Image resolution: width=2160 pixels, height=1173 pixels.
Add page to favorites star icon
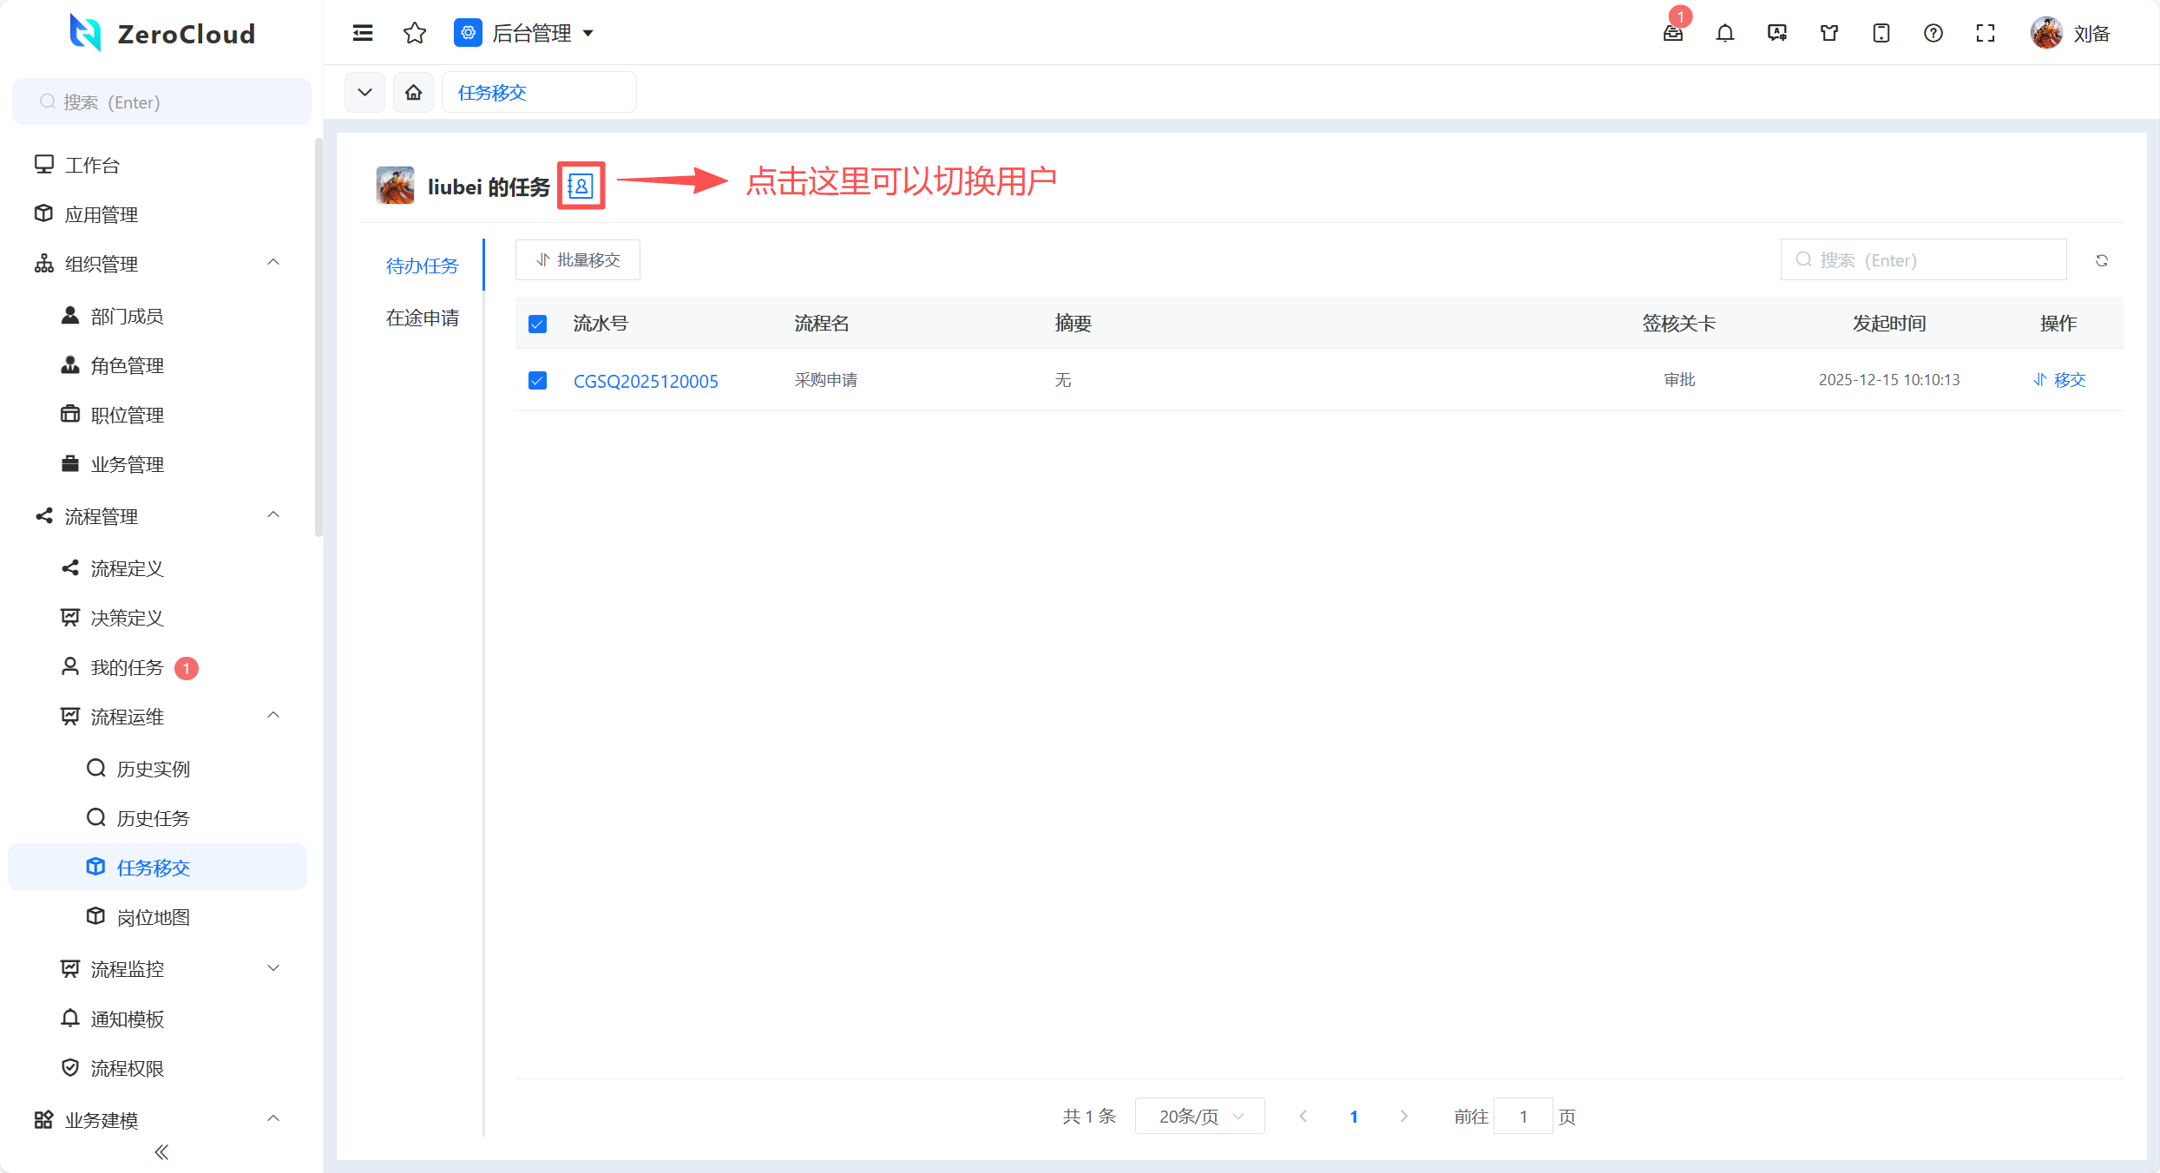tap(415, 33)
